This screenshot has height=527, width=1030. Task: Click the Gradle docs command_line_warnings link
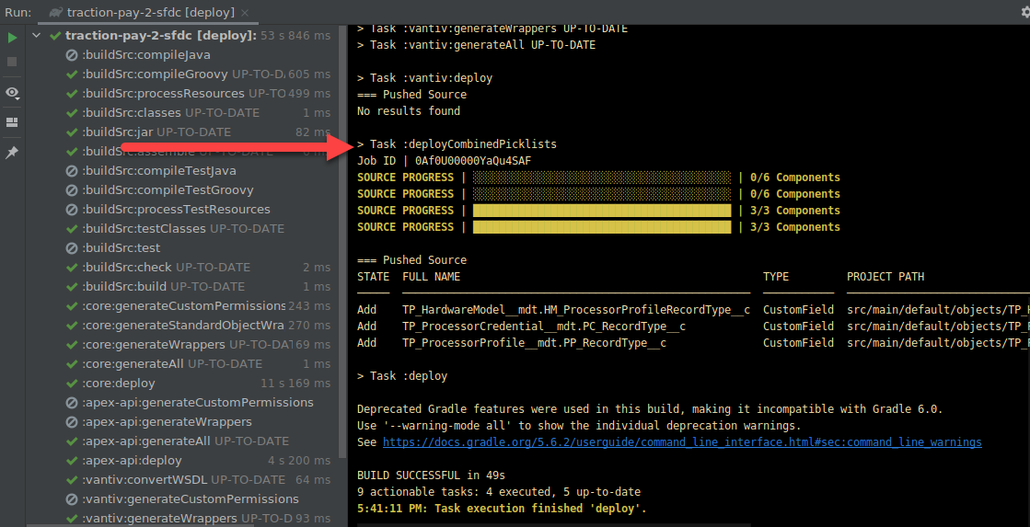[x=682, y=442]
